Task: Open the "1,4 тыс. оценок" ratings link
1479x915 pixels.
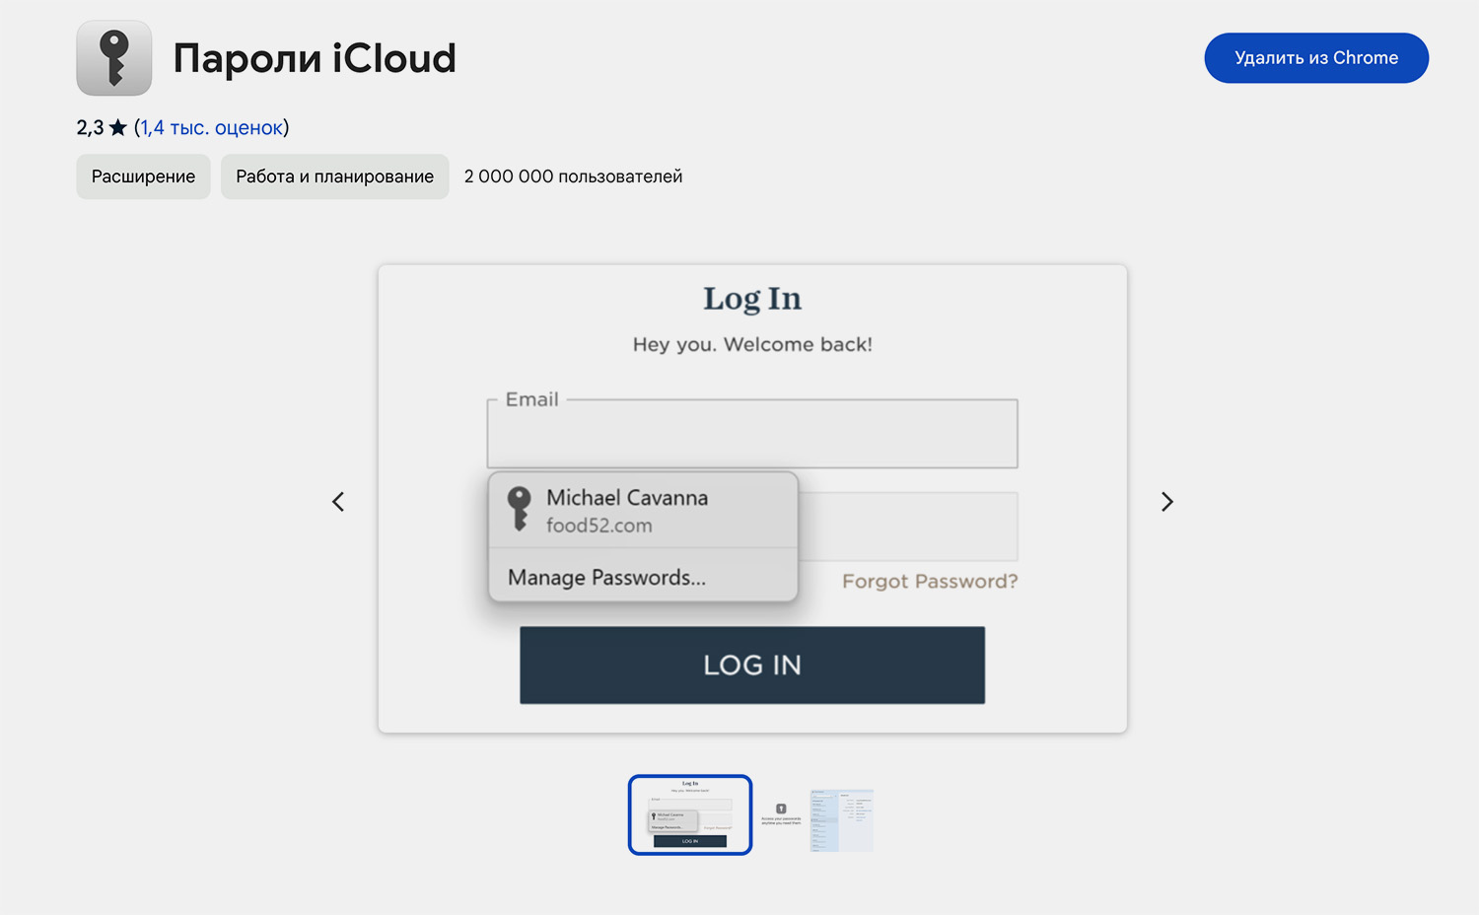Action: tap(211, 127)
